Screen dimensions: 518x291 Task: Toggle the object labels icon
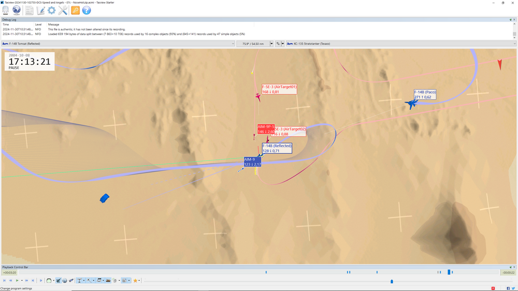[x=79, y=281]
